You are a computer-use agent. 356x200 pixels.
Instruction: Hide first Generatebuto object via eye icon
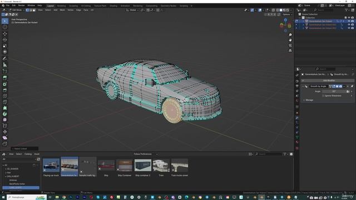click(349, 21)
